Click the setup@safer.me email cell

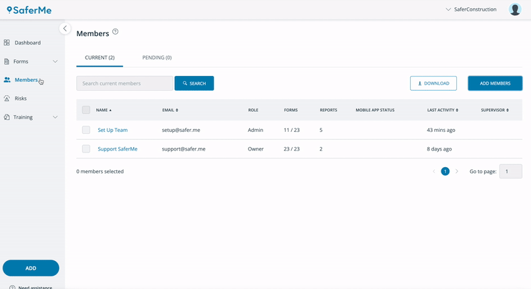point(181,130)
